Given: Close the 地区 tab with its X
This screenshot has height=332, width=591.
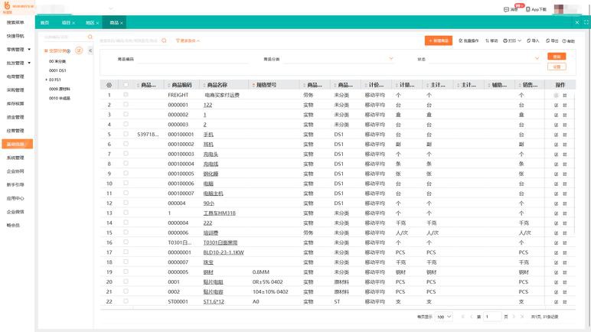Looking at the screenshot, I should (97, 23).
